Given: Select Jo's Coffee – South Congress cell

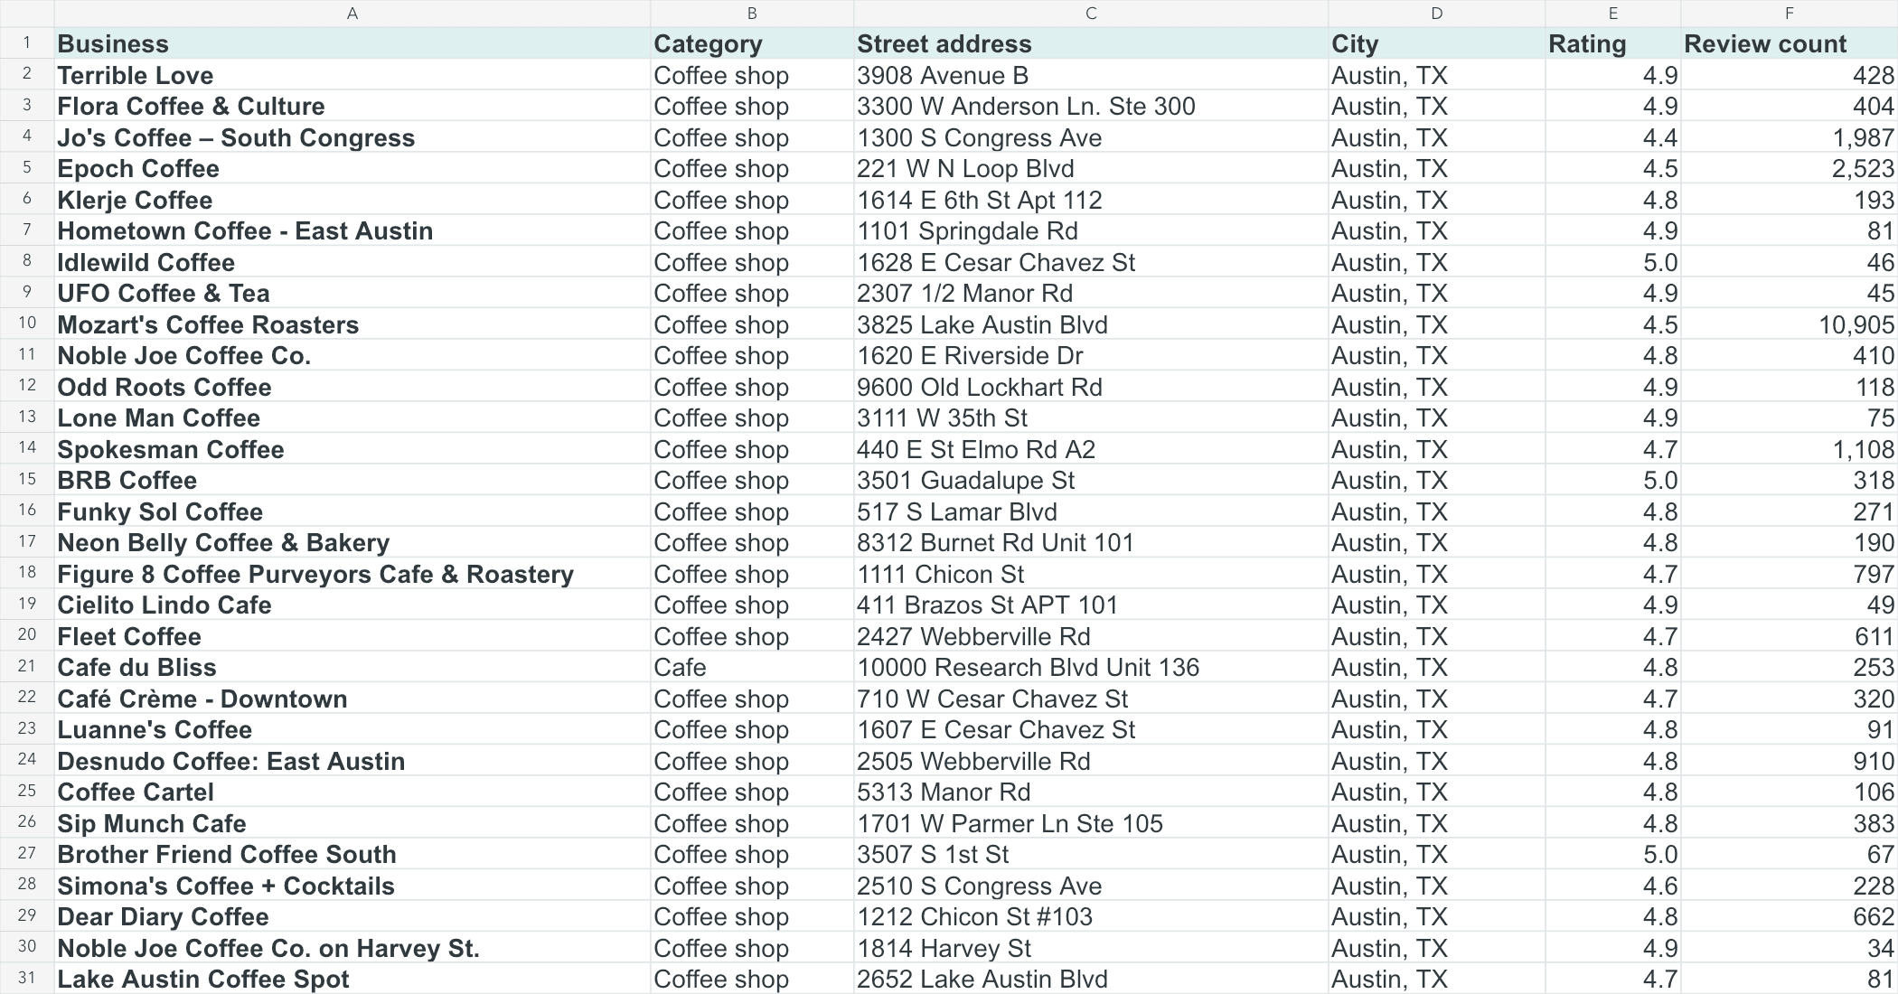Looking at the screenshot, I should 352,137.
